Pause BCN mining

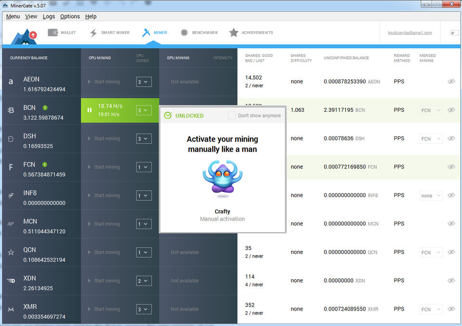(x=90, y=110)
